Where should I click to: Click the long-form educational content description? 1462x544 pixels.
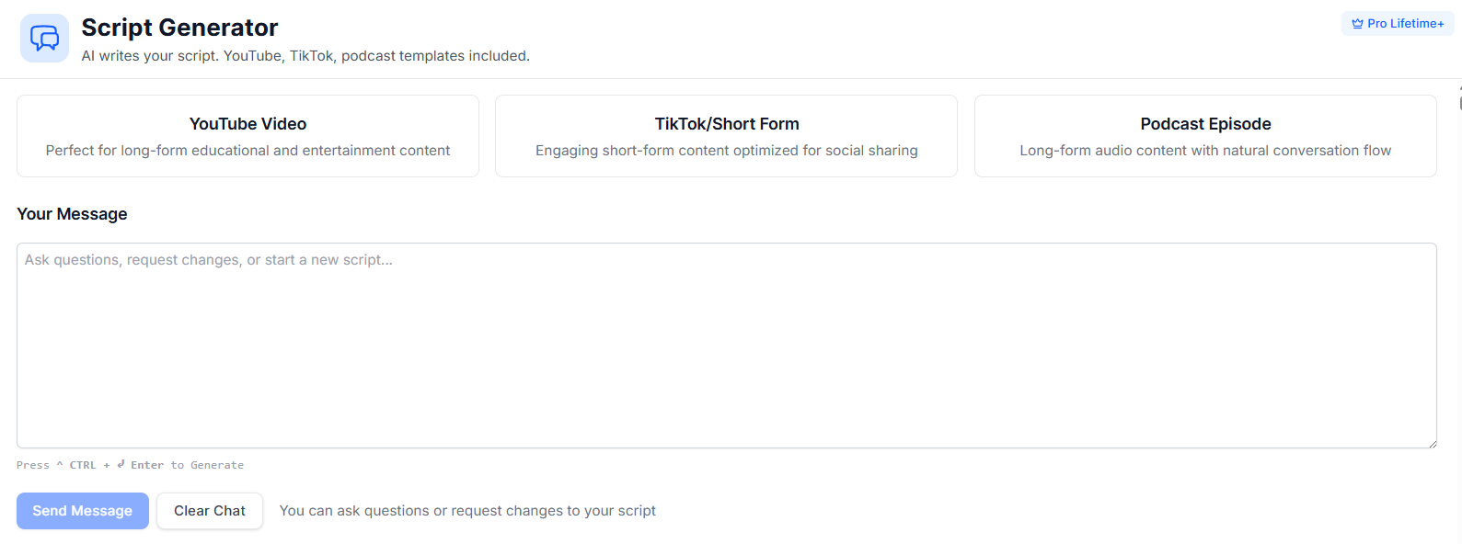pos(248,151)
